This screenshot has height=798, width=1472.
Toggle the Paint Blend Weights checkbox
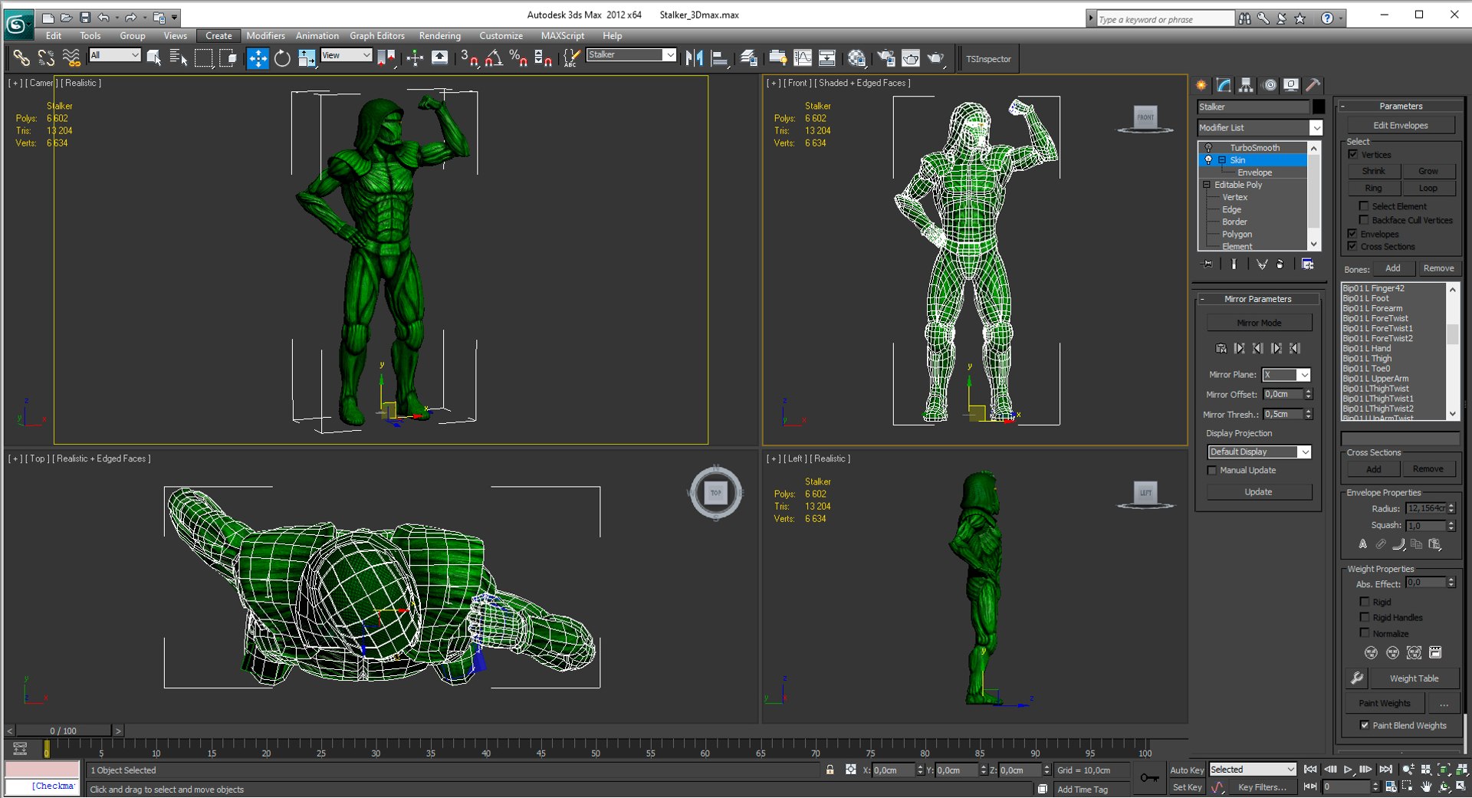[x=1365, y=725]
